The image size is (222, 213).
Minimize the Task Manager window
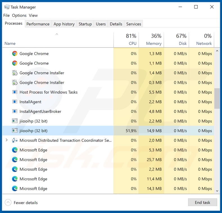180,7
